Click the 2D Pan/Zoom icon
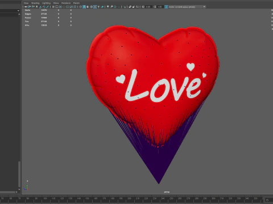This screenshot has height=204, width=273. click(44, 7)
